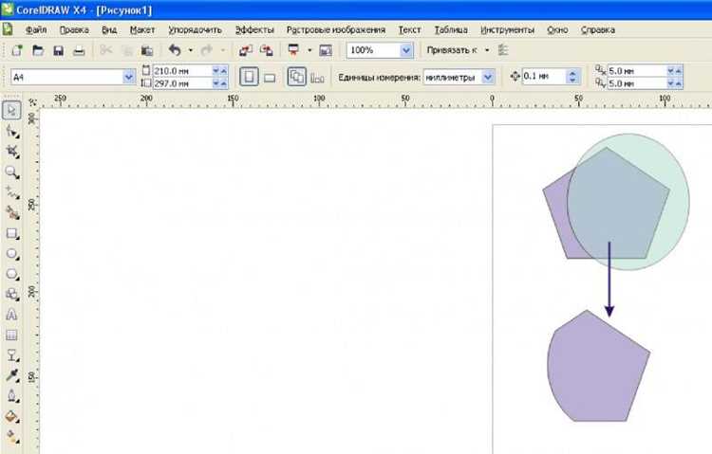
Task: Click the 297.0 мм page height field
Action: point(181,83)
